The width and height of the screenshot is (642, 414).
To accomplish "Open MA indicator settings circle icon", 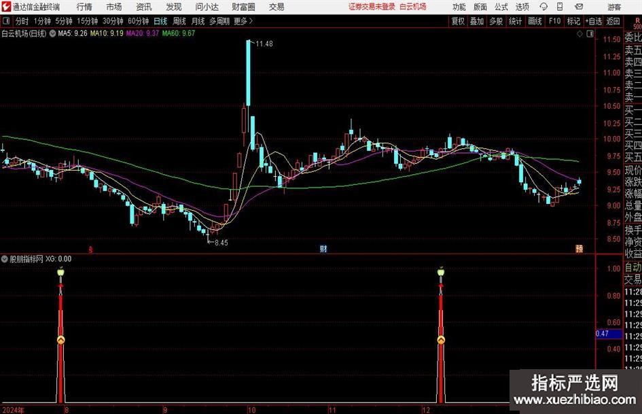I will pyautogui.click(x=52, y=33).
